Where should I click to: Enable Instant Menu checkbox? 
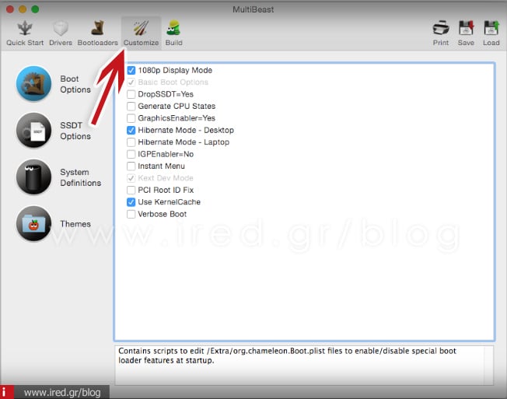[x=131, y=166]
